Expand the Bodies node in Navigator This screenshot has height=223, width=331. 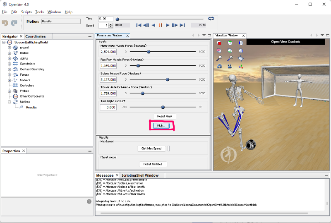[10, 53]
